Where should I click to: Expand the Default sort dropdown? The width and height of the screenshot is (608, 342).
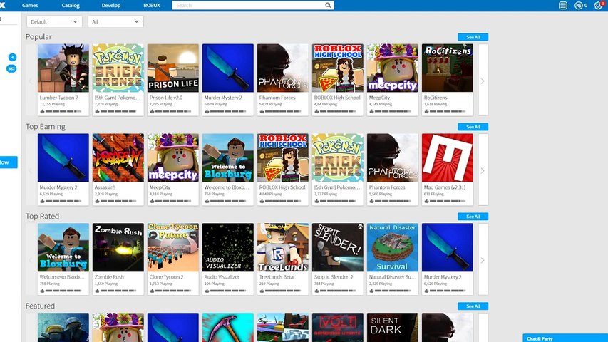click(54, 21)
